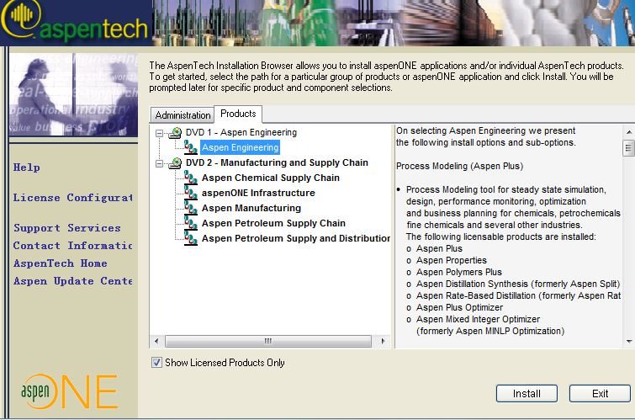Screen dimensions: 635x420
Task: Click the icon beside aspenONE Infrastructure
Action: pos(191,193)
